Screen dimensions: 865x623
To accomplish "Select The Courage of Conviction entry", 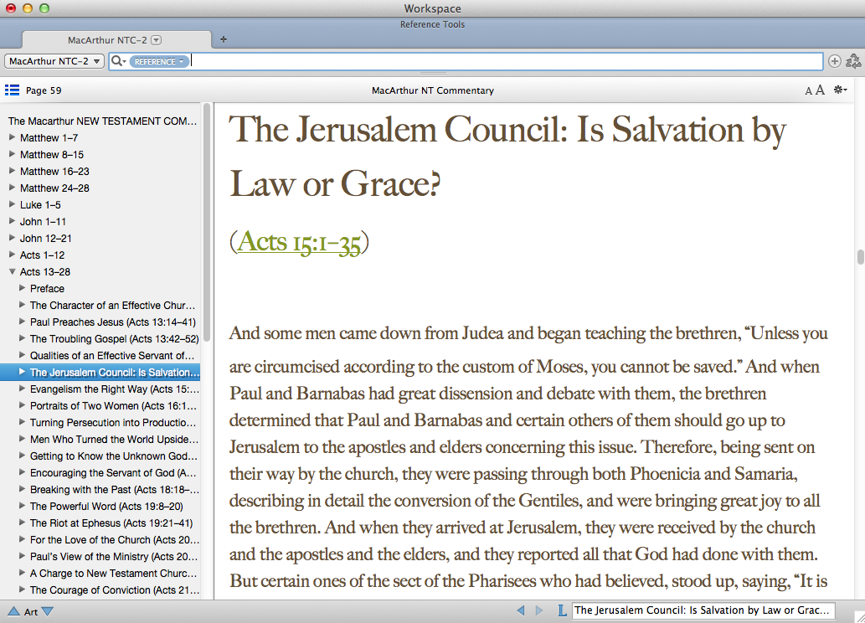I will (115, 590).
